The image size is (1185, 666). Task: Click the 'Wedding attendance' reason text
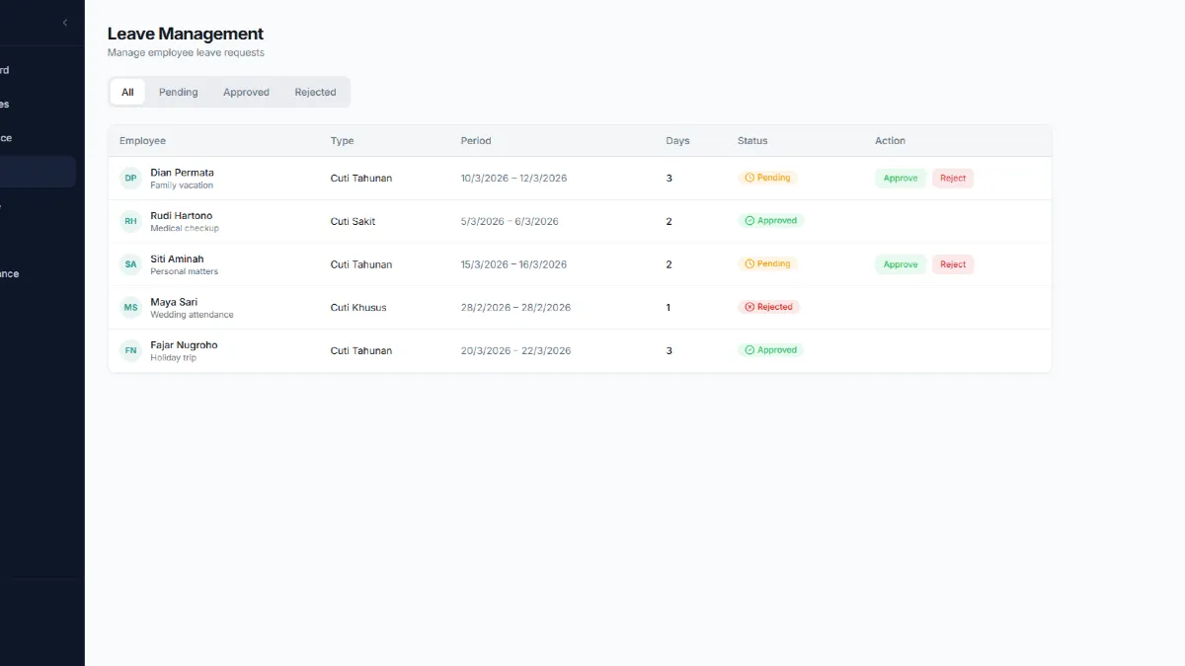coord(192,315)
